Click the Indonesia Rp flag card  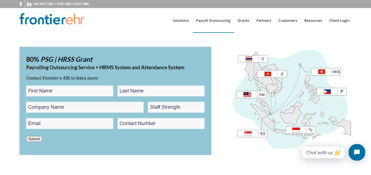click(x=300, y=130)
